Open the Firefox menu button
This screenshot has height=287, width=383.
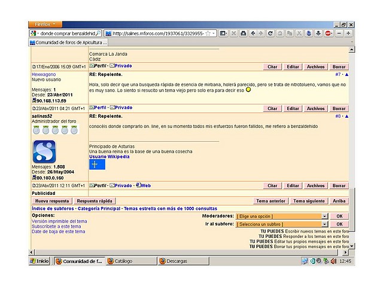(x=45, y=25)
